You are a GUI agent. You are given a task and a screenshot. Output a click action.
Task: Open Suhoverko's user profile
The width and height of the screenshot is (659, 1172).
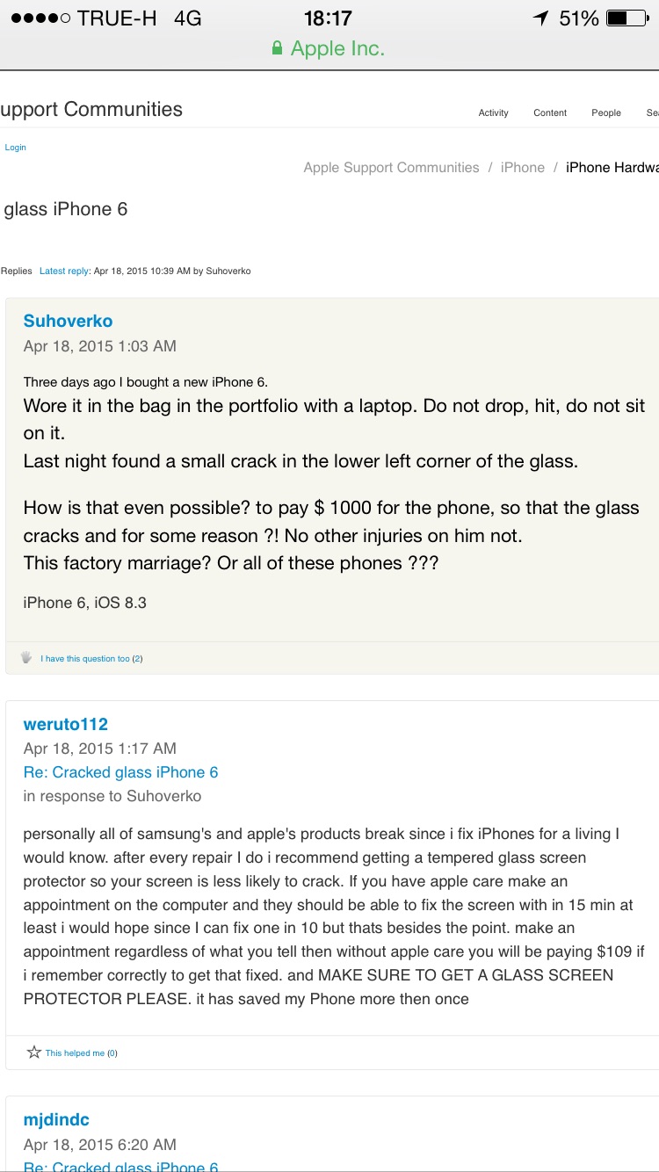(x=68, y=321)
